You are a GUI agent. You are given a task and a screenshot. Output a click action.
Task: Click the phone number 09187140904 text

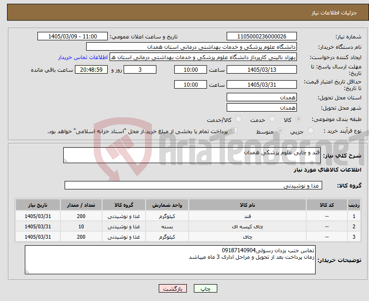[239, 250]
